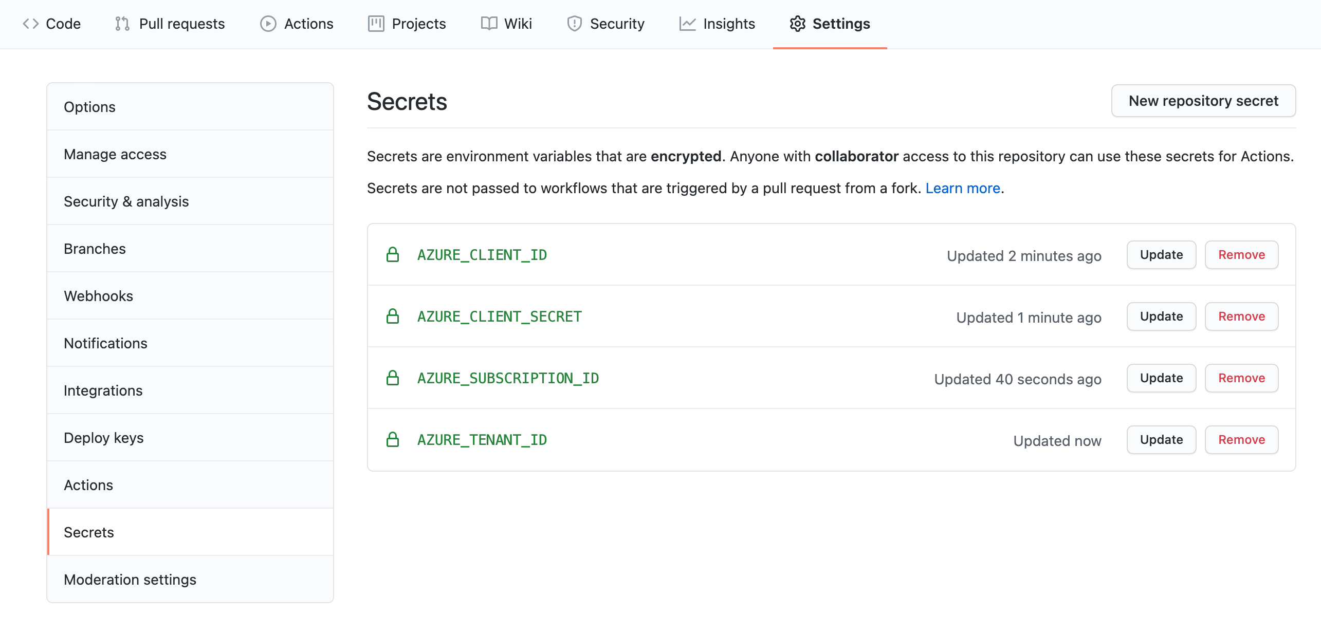Screen dimensions: 1321x634
Task: Click the lock icon for AZURE_SUBSCRIPTION_ID
Action: pyautogui.click(x=393, y=377)
